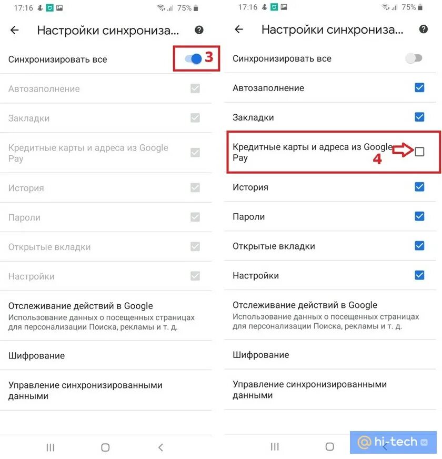Tap home button on right navigation bar

tap(329, 446)
